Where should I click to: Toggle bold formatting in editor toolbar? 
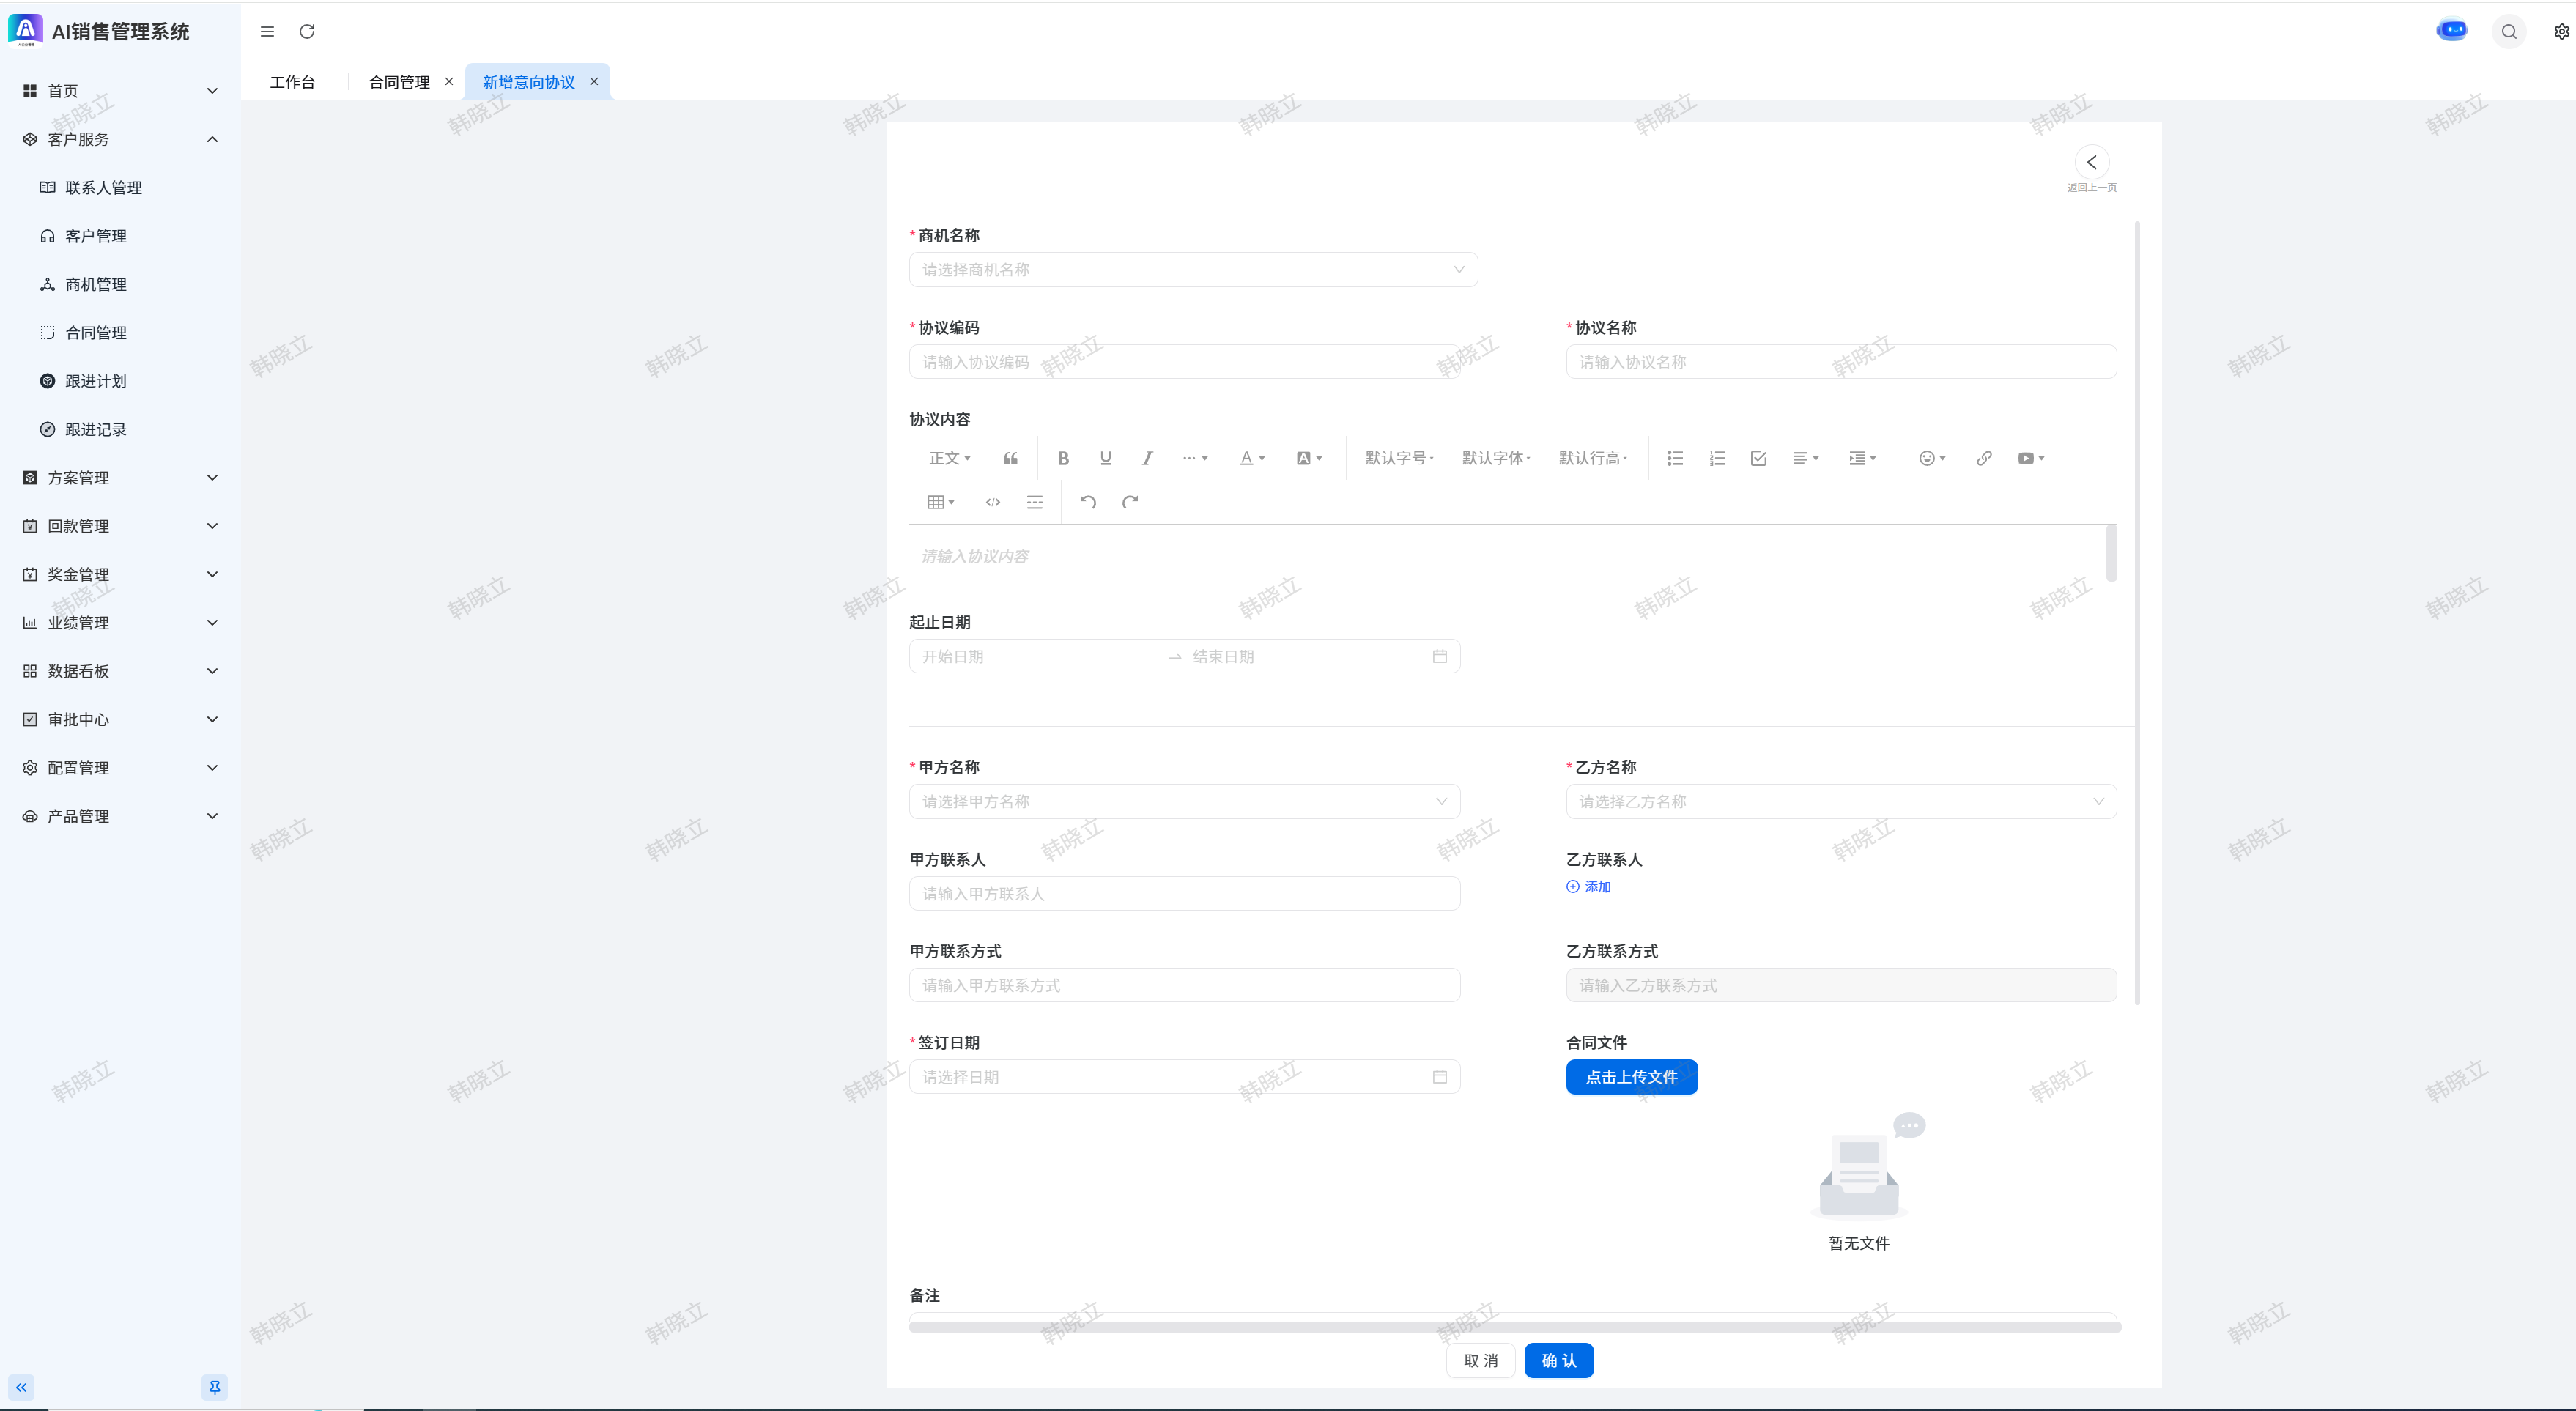coord(1063,458)
